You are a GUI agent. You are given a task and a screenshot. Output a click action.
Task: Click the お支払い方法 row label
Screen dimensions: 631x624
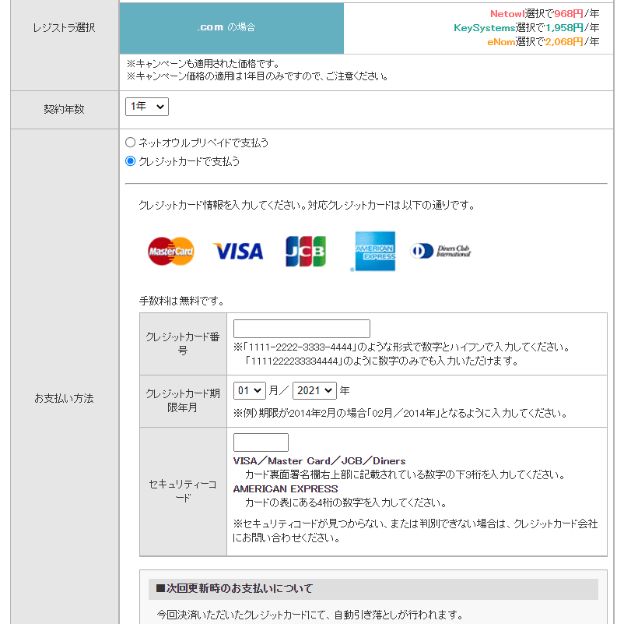(64, 398)
